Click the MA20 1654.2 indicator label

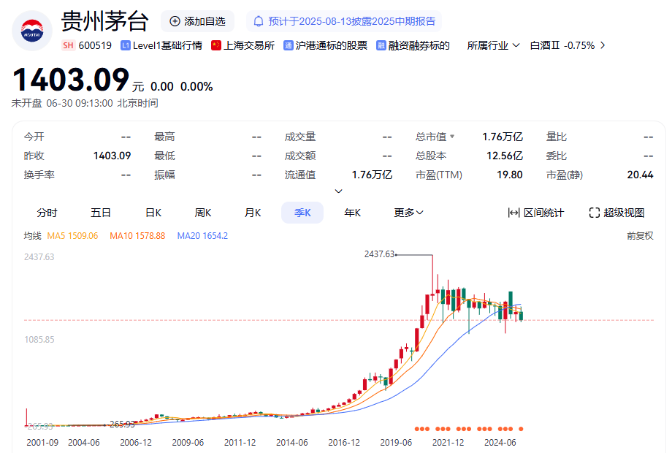click(x=202, y=236)
